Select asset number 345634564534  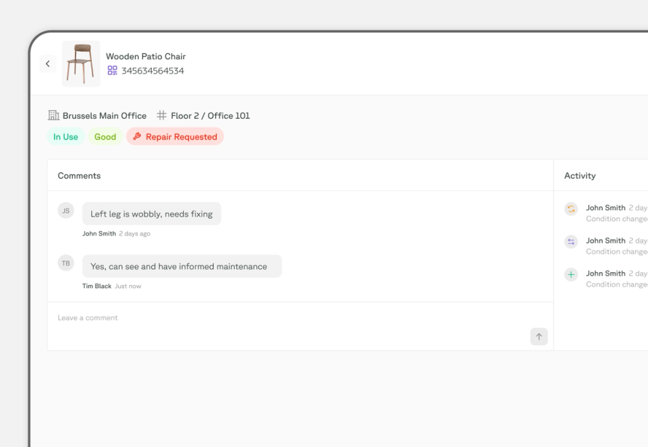[153, 71]
